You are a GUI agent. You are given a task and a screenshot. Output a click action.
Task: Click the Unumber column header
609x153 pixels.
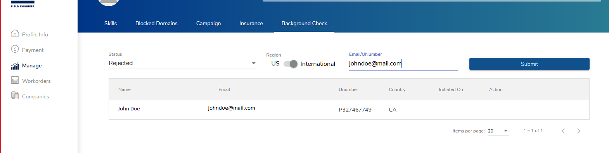pyautogui.click(x=348, y=89)
